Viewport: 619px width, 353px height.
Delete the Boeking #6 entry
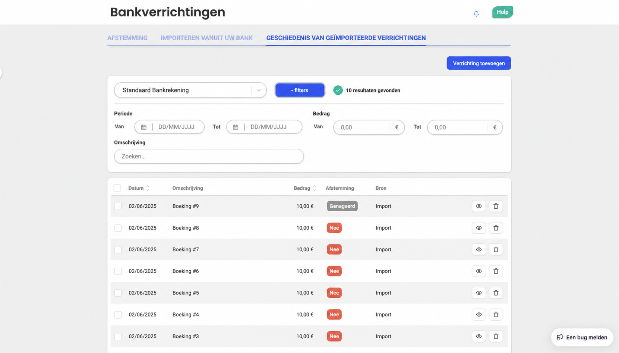pyautogui.click(x=496, y=271)
